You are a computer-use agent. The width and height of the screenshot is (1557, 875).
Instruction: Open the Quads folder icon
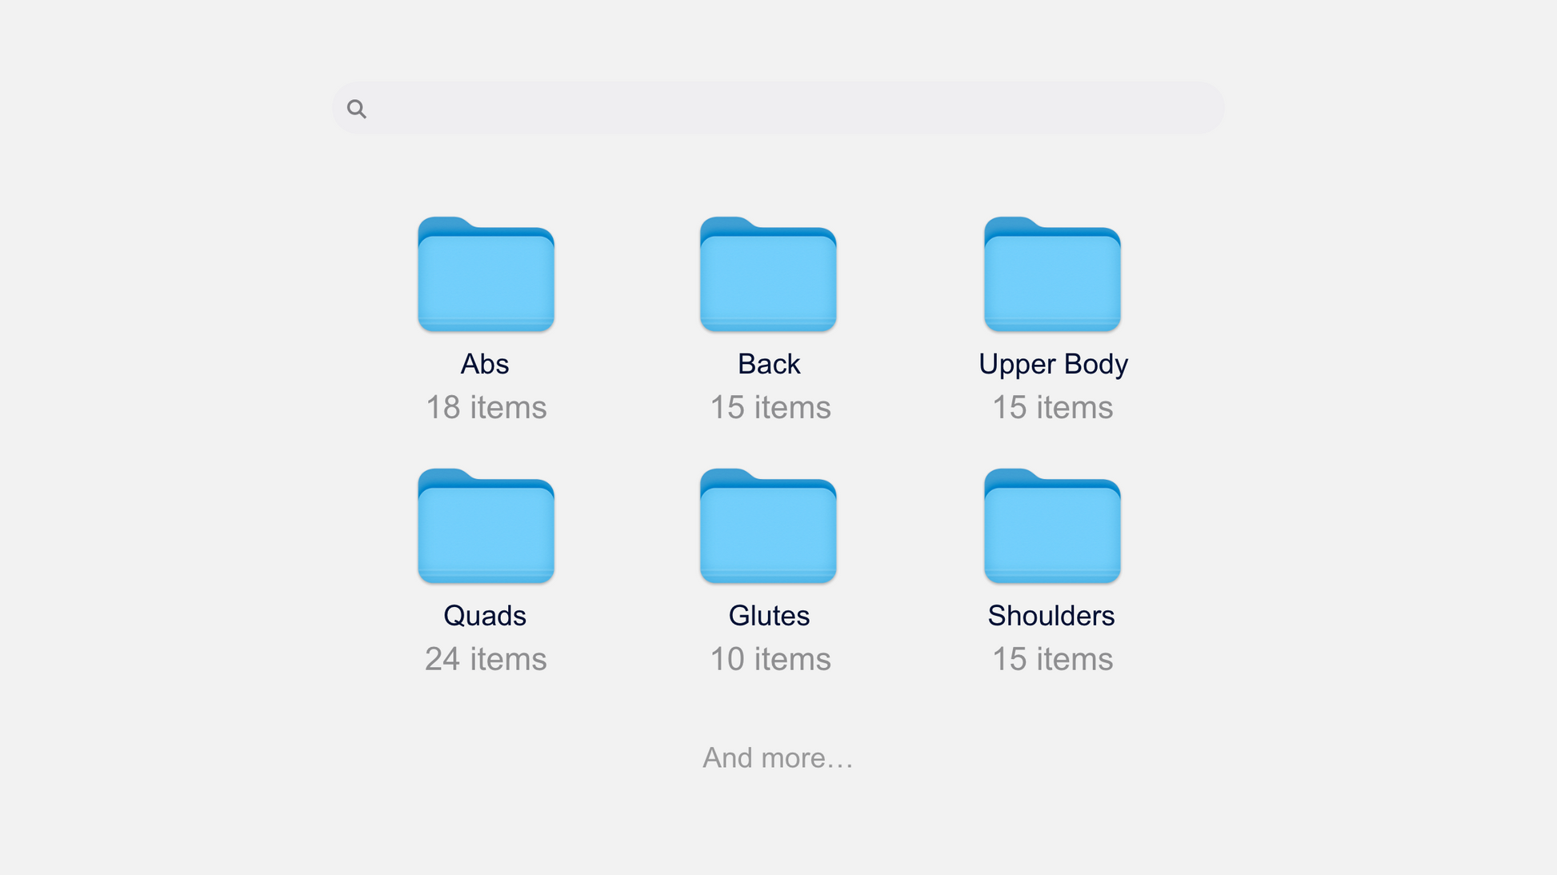486,527
